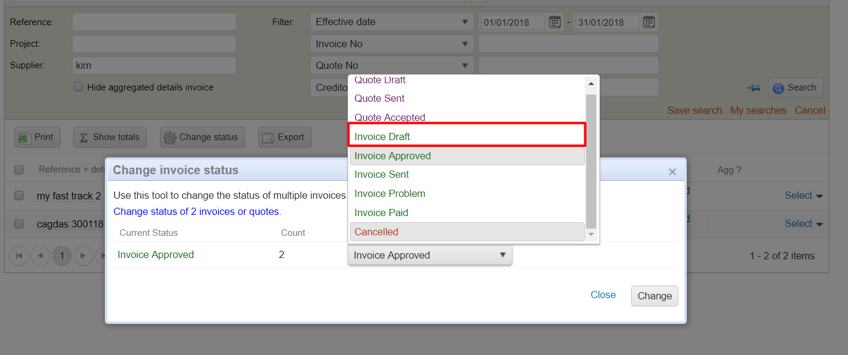Open the end date calendar picker
Image resolution: width=848 pixels, height=355 pixels.
tap(648, 22)
